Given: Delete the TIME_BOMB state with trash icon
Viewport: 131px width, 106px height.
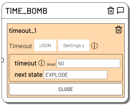Looking at the screenshot, I should tap(111, 10).
